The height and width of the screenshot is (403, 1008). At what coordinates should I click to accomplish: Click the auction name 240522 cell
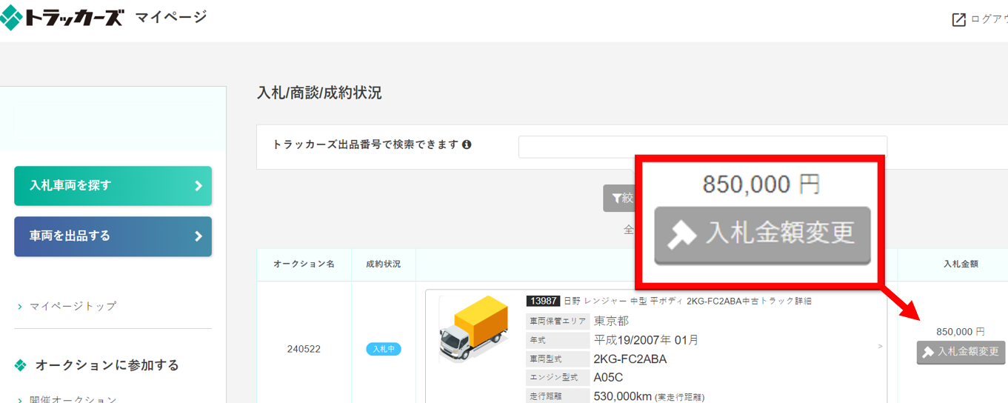click(304, 349)
